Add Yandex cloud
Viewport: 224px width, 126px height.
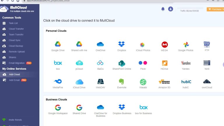pyautogui.click(x=185, y=65)
